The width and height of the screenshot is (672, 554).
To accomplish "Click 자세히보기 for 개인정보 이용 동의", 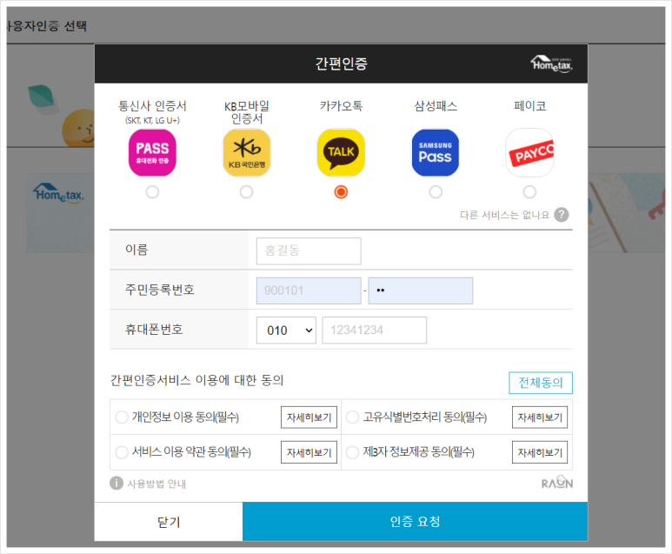I will click(309, 417).
